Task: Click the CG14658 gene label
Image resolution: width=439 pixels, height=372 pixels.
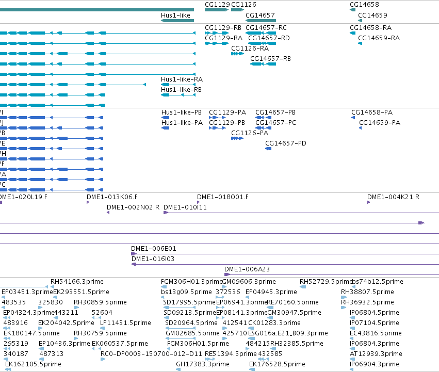Action: click(x=364, y=5)
